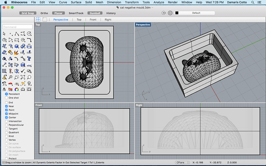Click the light bulb Hide objects icon
Screen dimensions: 266x166
tap(29, 84)
